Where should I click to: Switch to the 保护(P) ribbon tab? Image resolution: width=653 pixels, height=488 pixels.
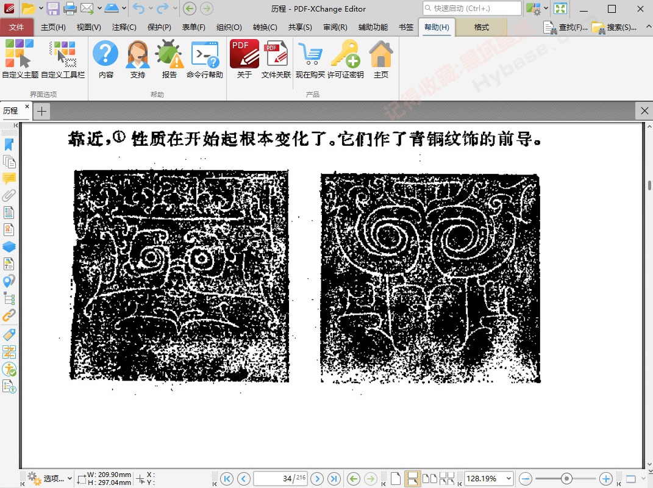click(159, 27)
